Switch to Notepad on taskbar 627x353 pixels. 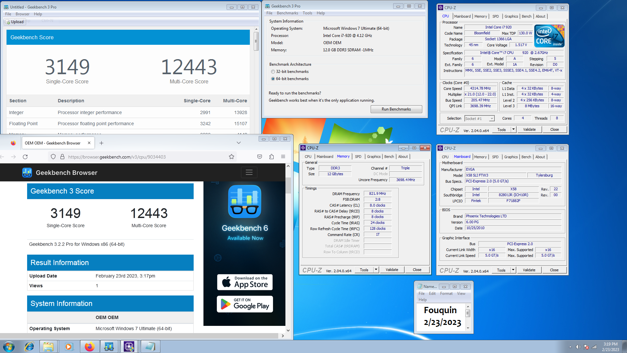150,346
